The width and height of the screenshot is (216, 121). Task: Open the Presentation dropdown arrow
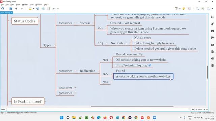pyautogui.click(x=180, y=9)
